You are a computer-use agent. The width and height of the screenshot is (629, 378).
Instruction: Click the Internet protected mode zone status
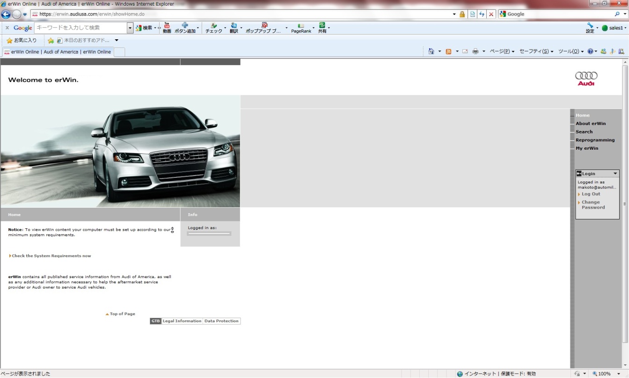[497, 374]
